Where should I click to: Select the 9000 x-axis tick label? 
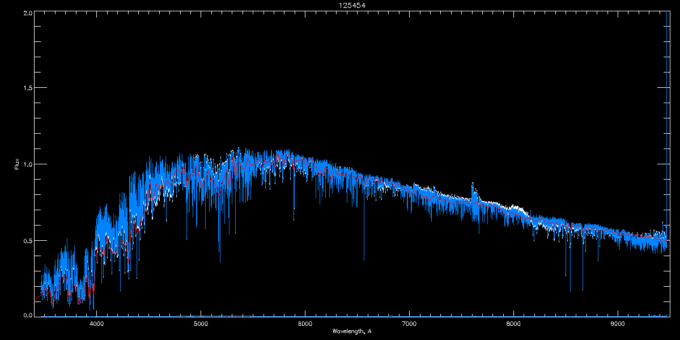point(618,324)
